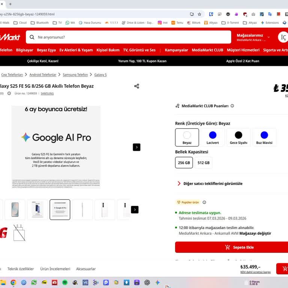Click the browser address bar URL
This screenshot has height=288, width=288.
pyautogui.click(x=27, y=14)
